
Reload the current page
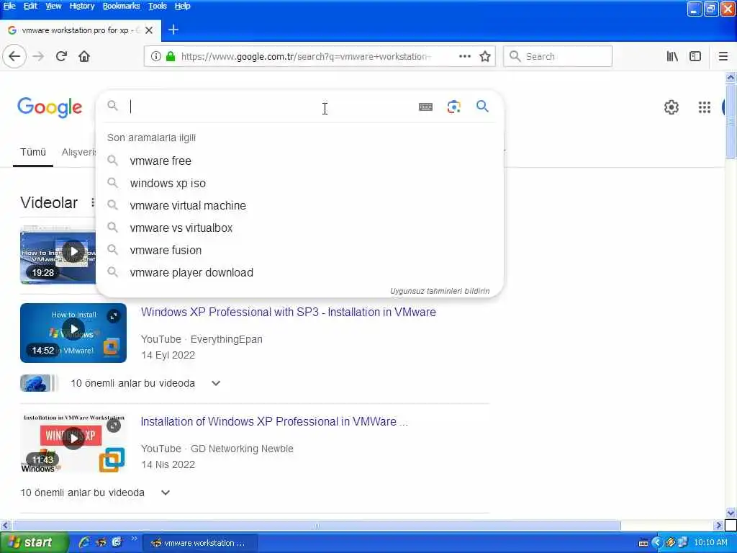[61, 56]
